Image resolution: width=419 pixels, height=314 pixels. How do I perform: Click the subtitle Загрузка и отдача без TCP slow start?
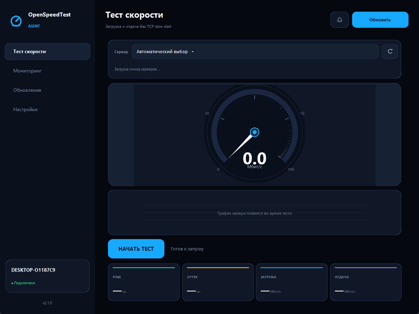tap(139, 27)
